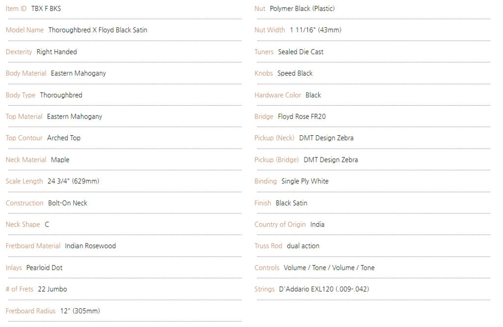Click the Controls Volume / Tone row value
Viewport: 503px width, 327px height.
[329, 268]
